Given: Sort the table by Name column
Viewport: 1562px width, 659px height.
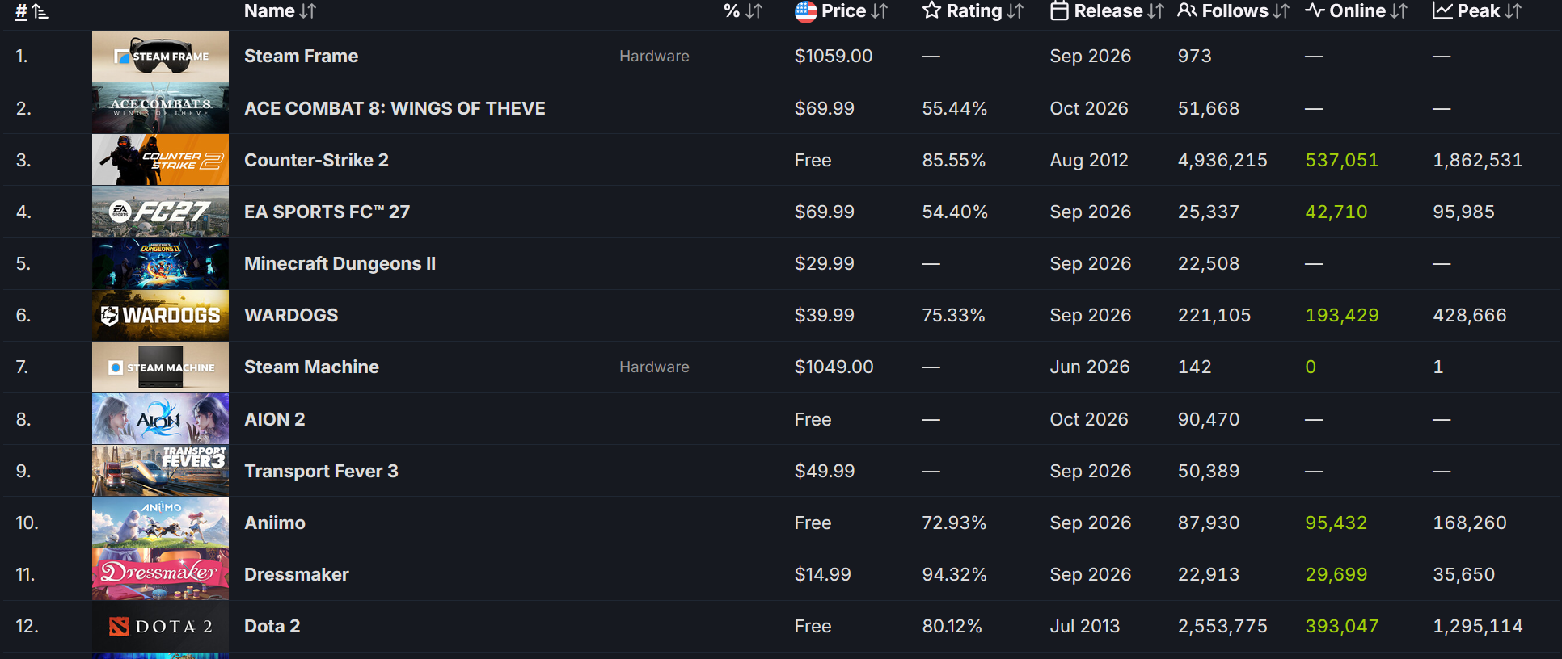Looking at the screenshot, I should point(280,11).
